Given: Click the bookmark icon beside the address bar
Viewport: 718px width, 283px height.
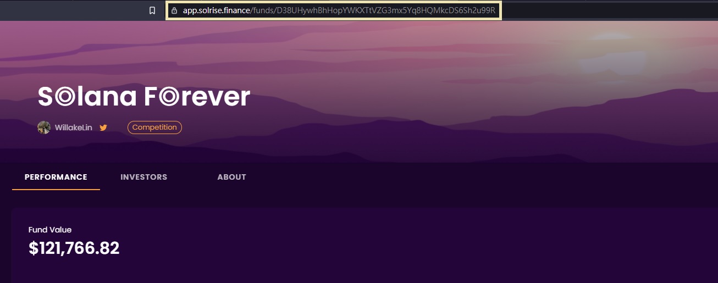Looking at the screenshot, I should coord(152,10).
